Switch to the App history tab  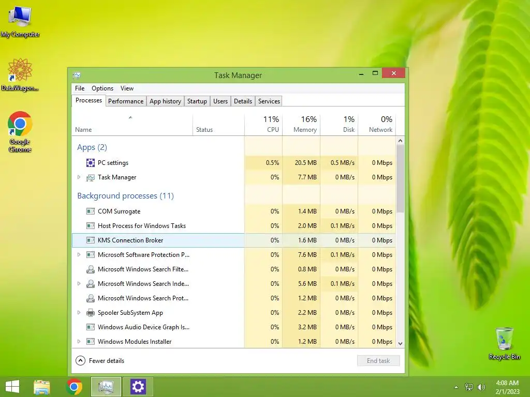(x=165, y=101)
